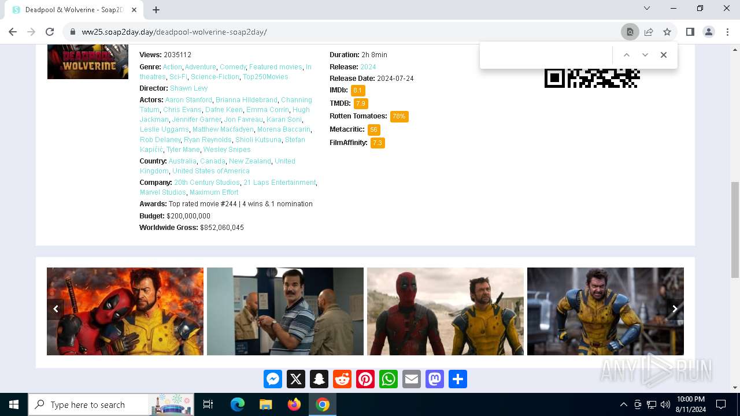Open the Share this page icon in address bar
This screenshot has height=416, width=740.
[x=649, y=32]
